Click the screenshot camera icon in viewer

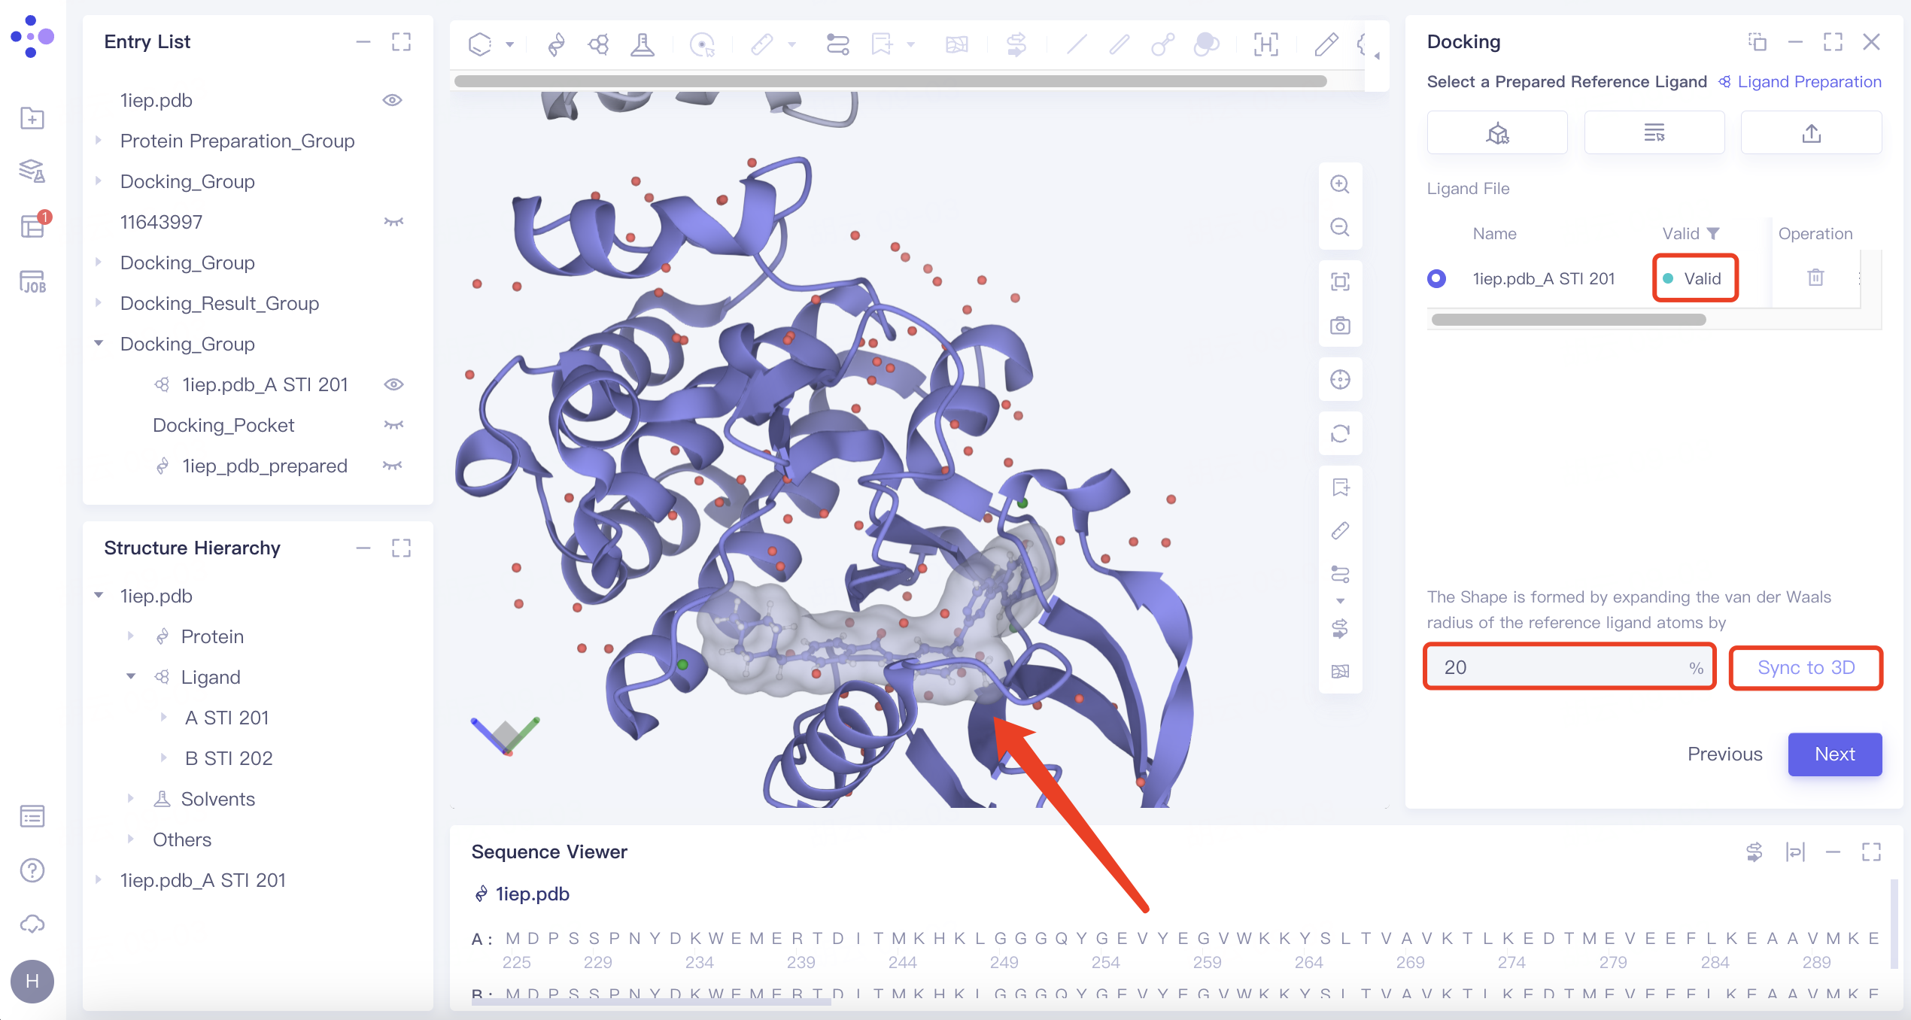1340,326
